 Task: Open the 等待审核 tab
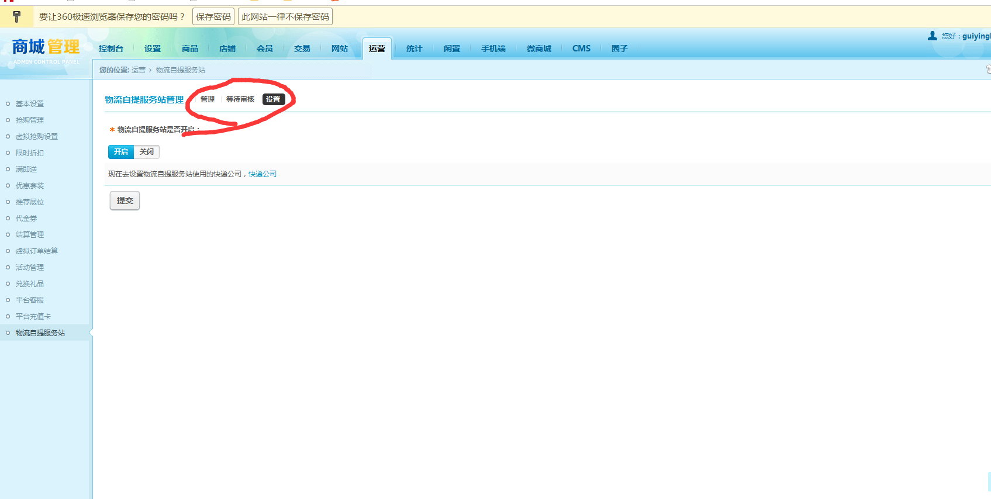(x=240, y=99)
